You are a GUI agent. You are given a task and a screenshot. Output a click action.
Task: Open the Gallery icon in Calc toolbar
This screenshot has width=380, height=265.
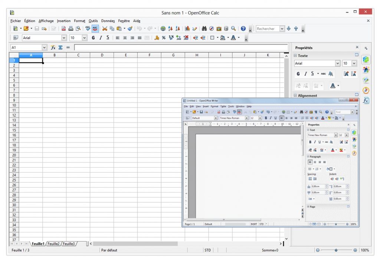click(219, 29)
